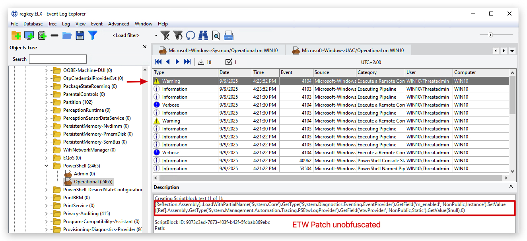Click the clear filter funnel icon

point(165,35)
